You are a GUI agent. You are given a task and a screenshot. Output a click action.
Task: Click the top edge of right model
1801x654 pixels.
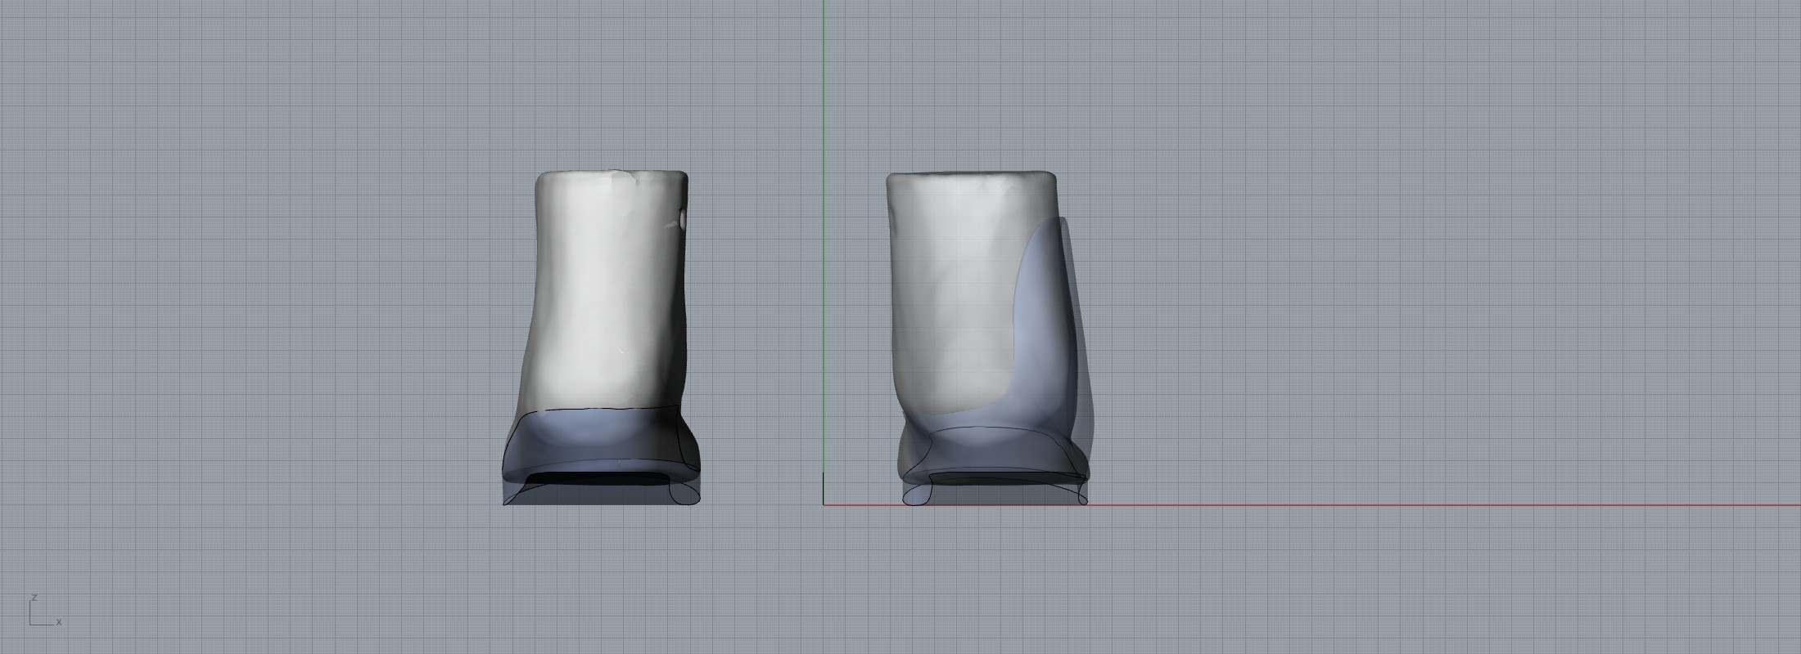pos(970,174)
